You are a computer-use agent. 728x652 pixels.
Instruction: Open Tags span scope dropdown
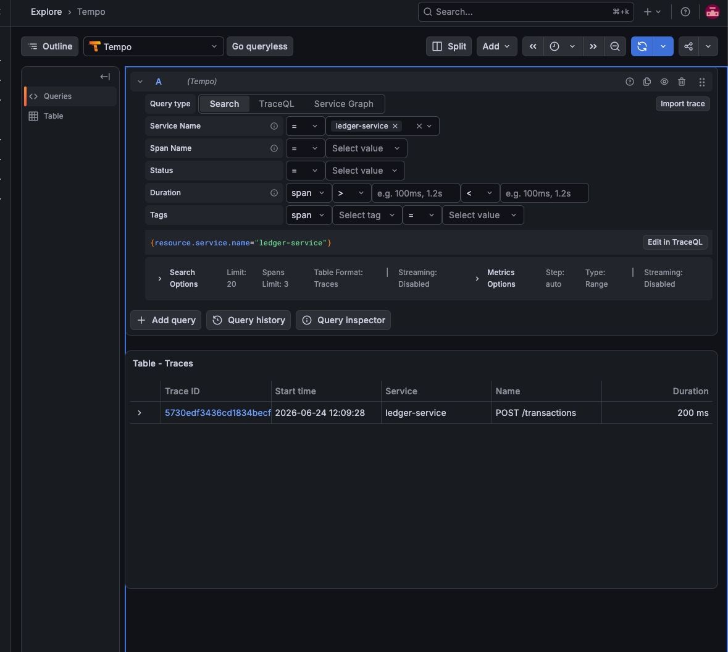(x=308, y=215)
